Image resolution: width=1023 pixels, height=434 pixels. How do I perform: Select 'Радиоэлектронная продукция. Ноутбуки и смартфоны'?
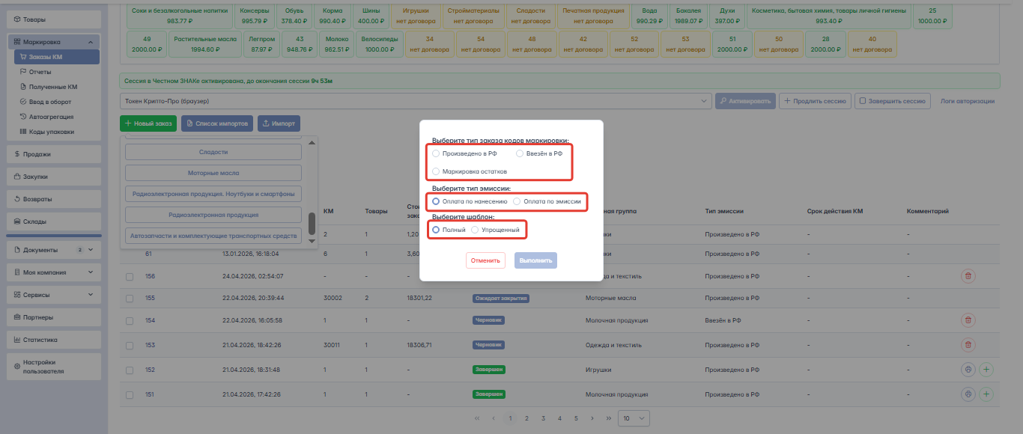coord(213,194)
